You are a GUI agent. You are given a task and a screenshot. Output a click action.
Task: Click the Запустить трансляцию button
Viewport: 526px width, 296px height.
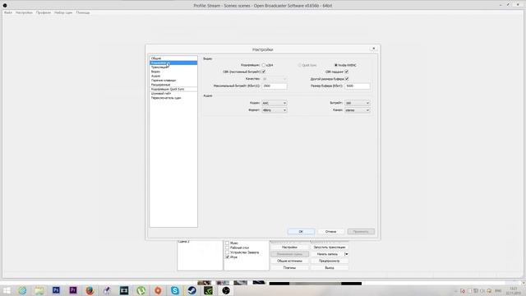pos(330,247)
